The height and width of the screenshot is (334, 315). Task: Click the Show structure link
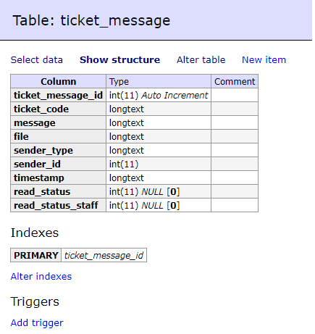coord(120,60)
